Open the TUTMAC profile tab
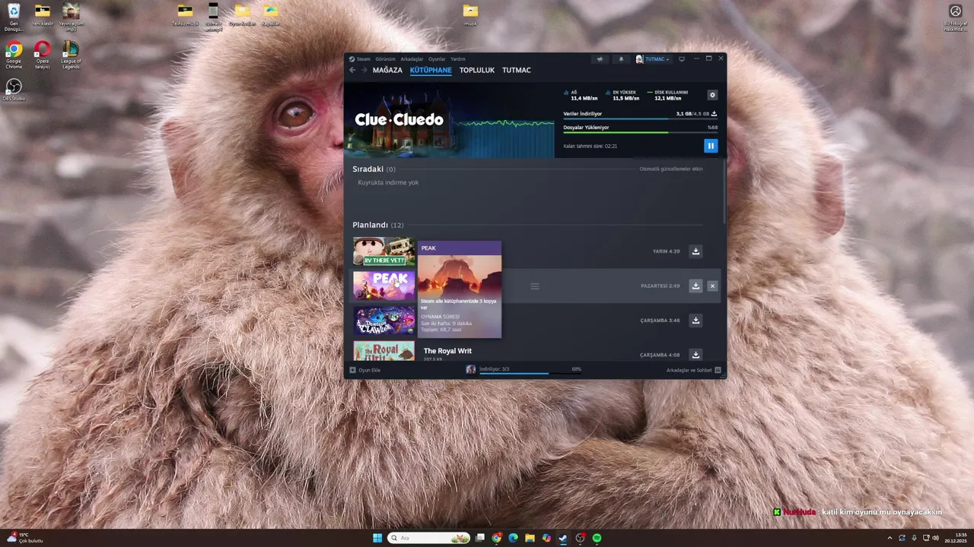The image size is (974, 547). coord(517,70)
